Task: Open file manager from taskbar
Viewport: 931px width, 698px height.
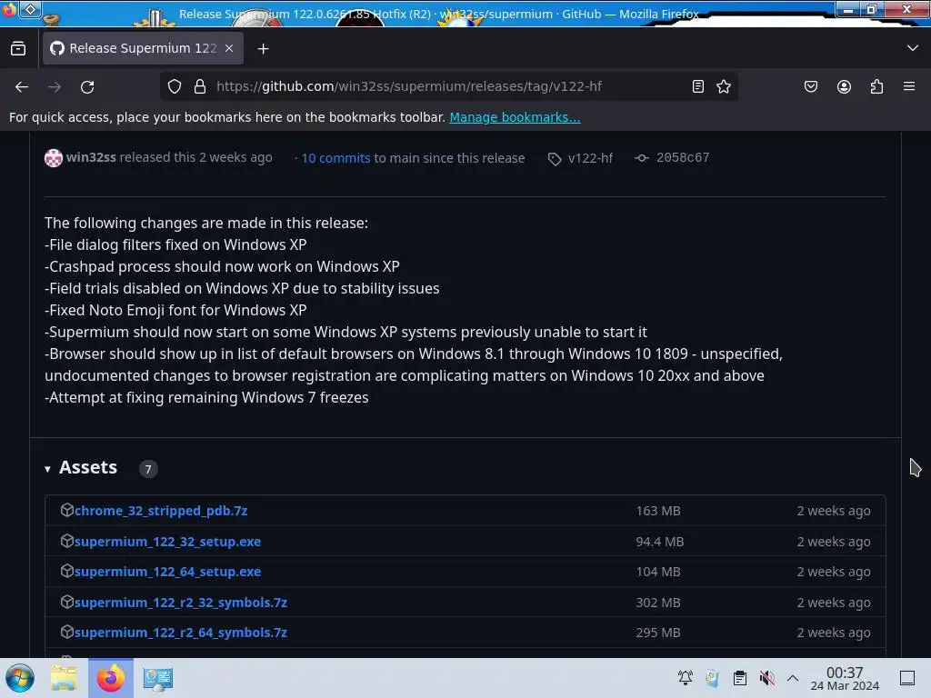Action: tap(64, 678)
